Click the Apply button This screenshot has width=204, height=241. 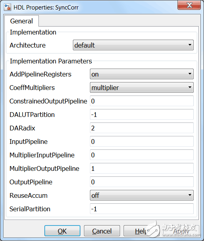[181, 231]
